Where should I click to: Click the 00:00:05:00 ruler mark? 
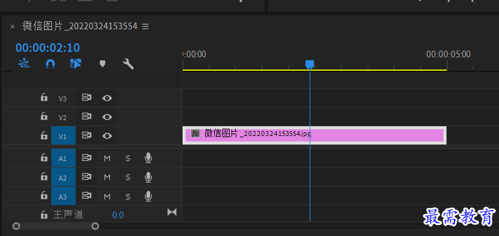pos(448,54)
